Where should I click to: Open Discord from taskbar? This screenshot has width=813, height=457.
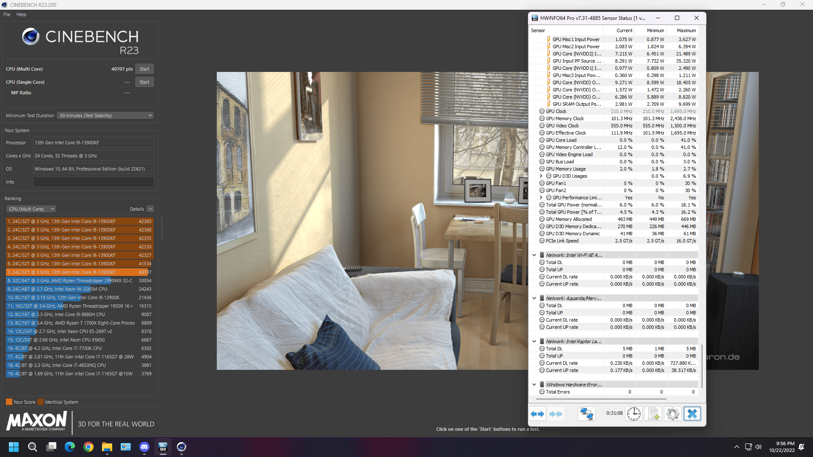(x=144, y=447)
